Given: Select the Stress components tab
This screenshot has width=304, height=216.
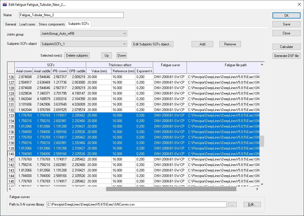Looking at the screenshot, I should (x=52, y=24).
